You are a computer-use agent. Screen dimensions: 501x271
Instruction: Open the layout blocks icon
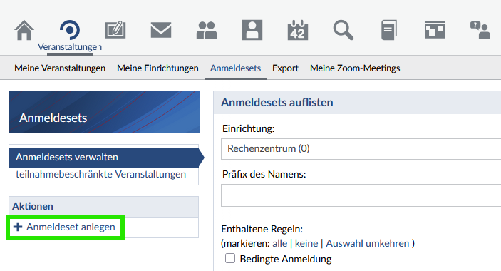click(x=435, y=30)
